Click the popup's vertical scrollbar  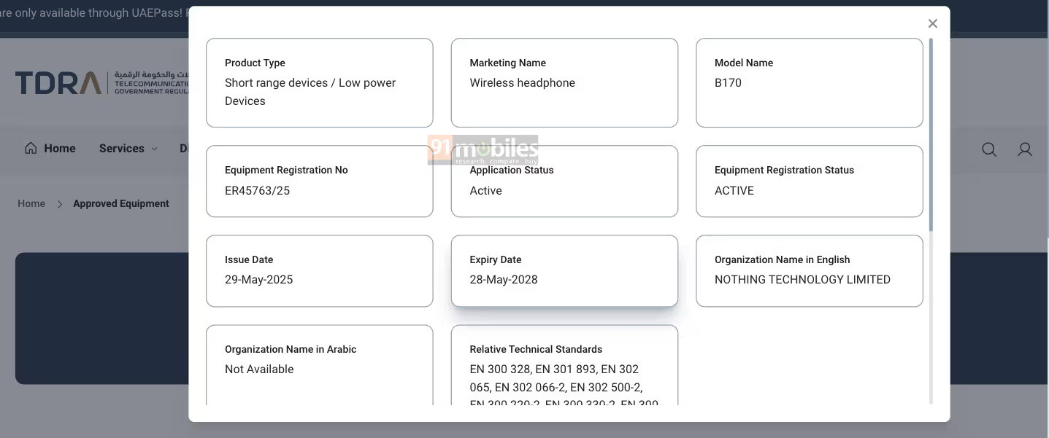click(x=931, y=135)
